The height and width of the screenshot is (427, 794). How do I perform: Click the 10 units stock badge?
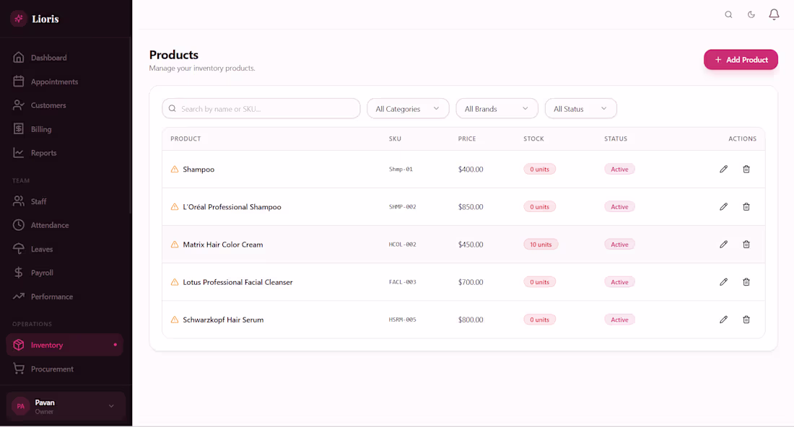tap(541, 245)
